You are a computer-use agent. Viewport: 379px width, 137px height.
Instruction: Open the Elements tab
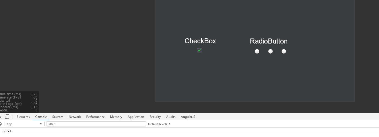tap(23, 117)
